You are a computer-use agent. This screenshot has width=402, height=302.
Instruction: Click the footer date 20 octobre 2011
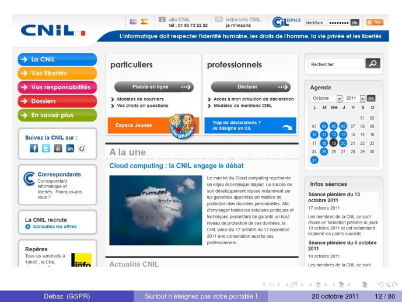pos(335,296)
